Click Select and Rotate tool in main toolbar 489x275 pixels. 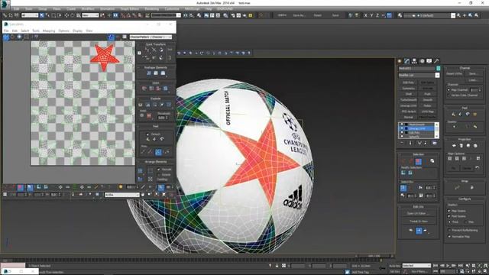coord(73,15)
